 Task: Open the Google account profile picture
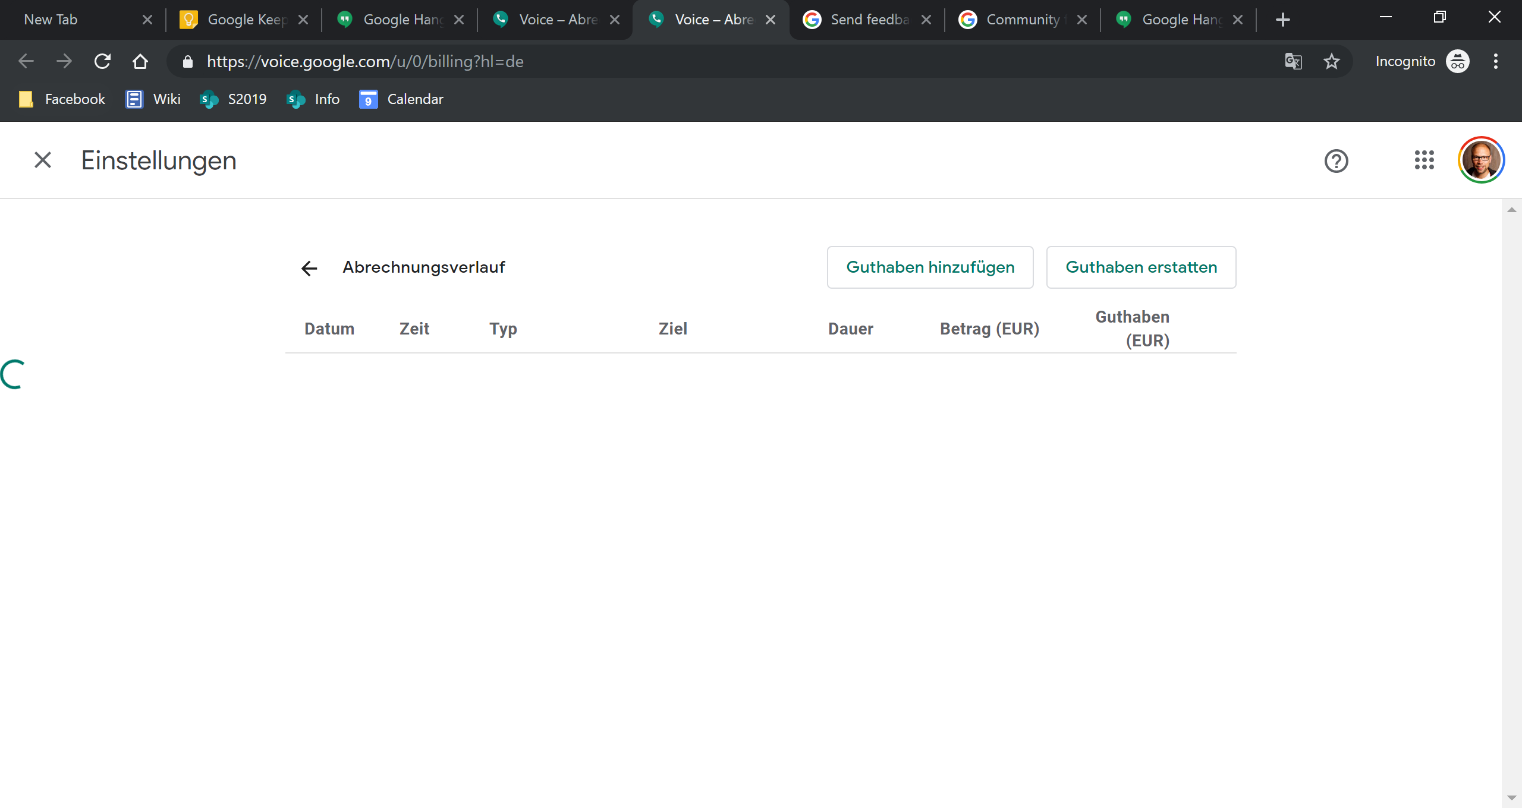[x=1480, y=160]
